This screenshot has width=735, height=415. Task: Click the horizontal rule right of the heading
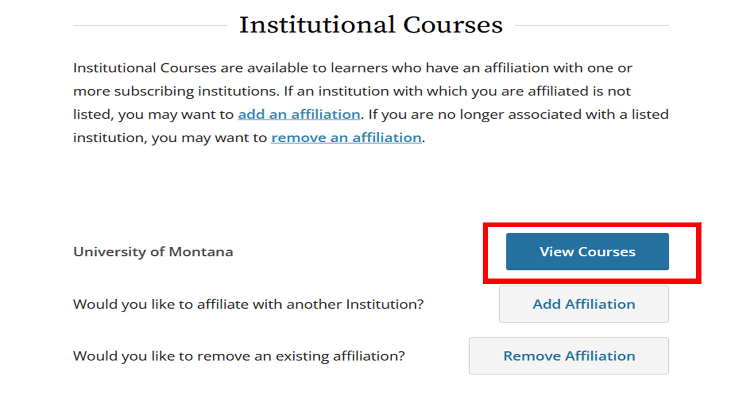(591, 26)
